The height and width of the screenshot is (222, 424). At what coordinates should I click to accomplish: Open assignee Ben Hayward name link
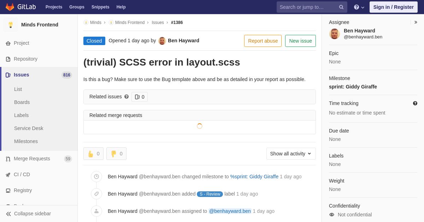359,31
